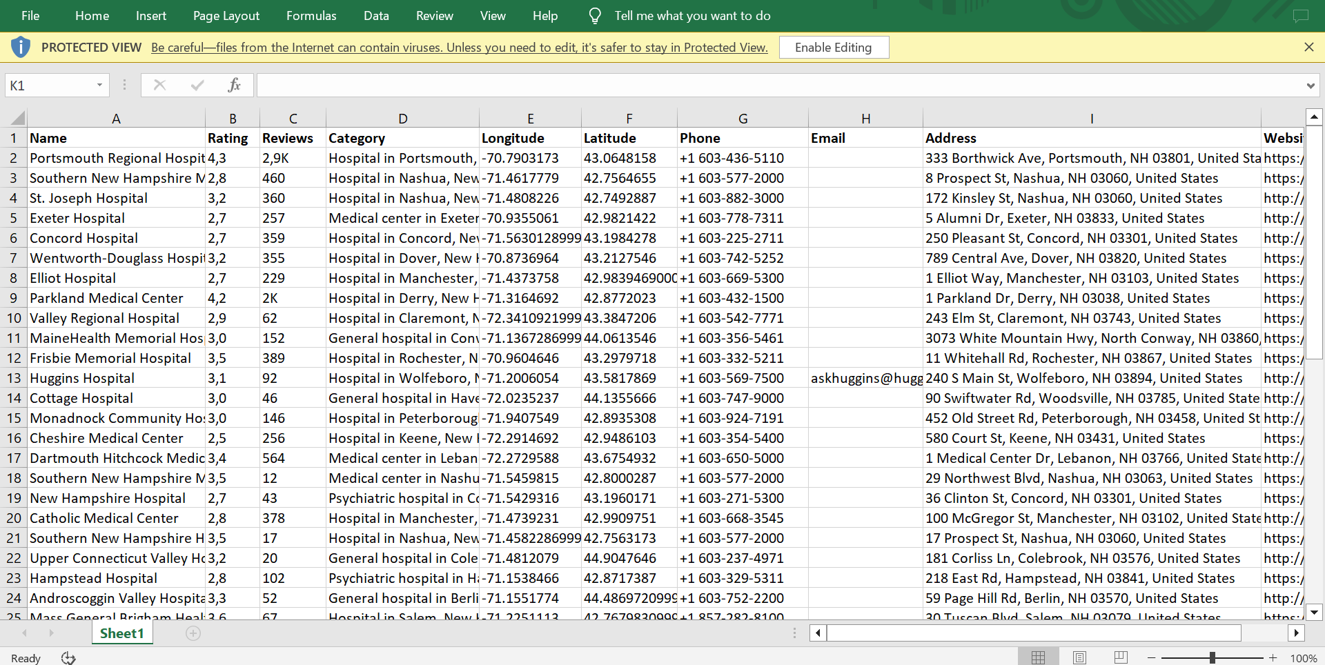
Task: Click the zoom in plus icon
Action: coord(1273,658)
